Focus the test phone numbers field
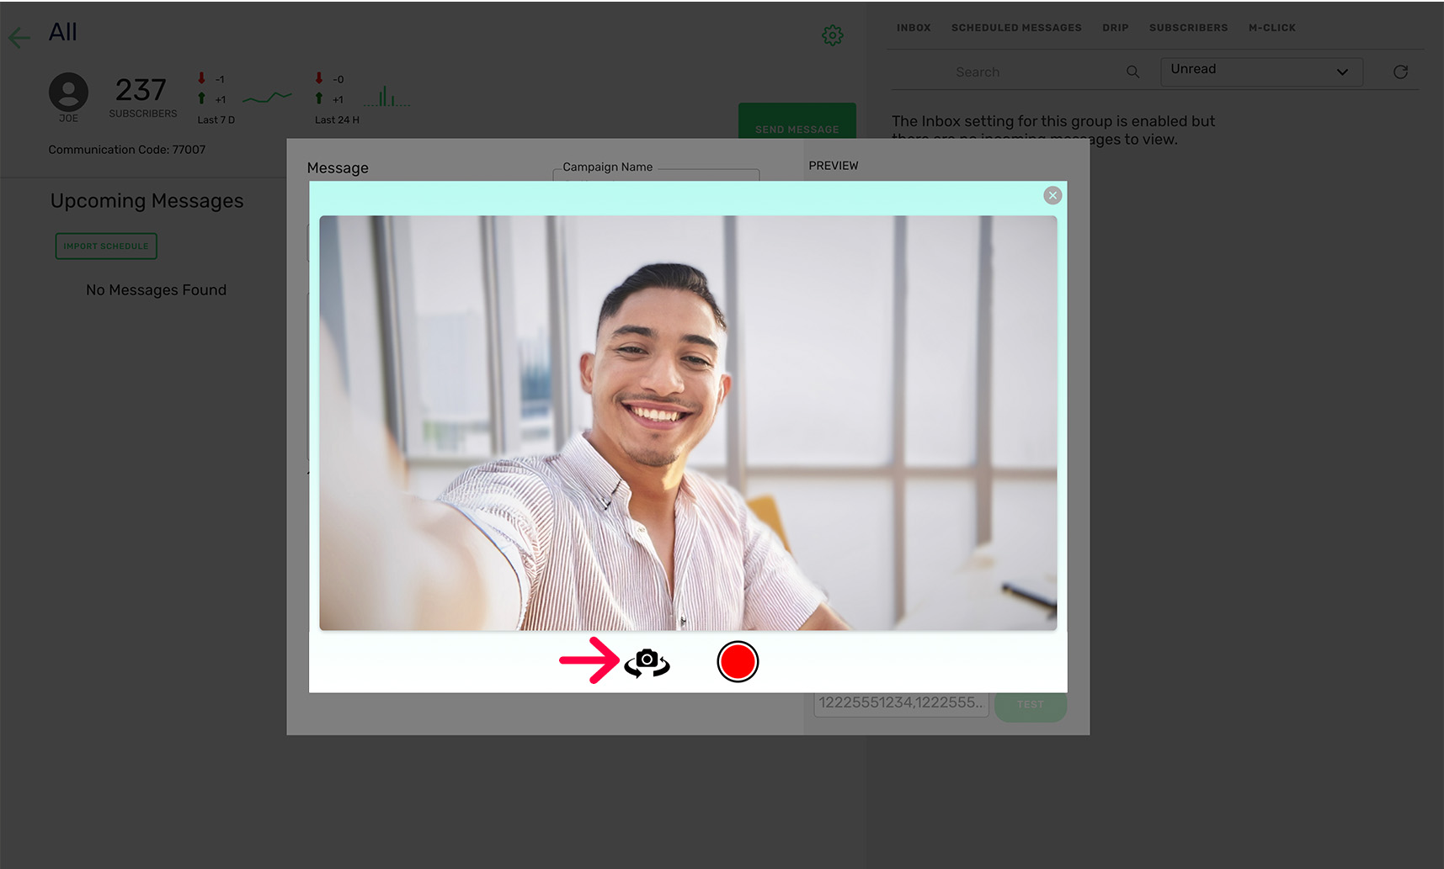Viewport: 1444px width, 869px height. 900,703
